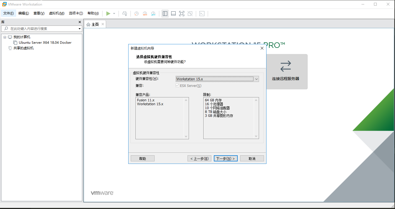Open the 查看(V) menu
The height and width of the screenshot is (209, 395).
[39, 13]
